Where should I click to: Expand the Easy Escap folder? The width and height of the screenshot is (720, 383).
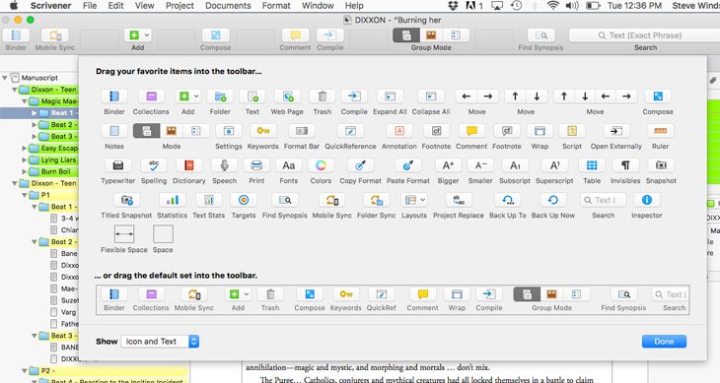[x=25, y=148]
